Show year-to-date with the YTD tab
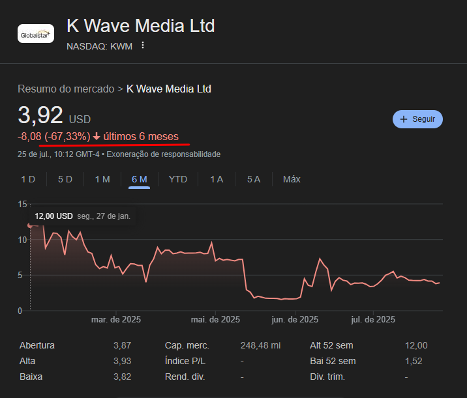This screenshot has height=398, width=467. pos(178,179)
